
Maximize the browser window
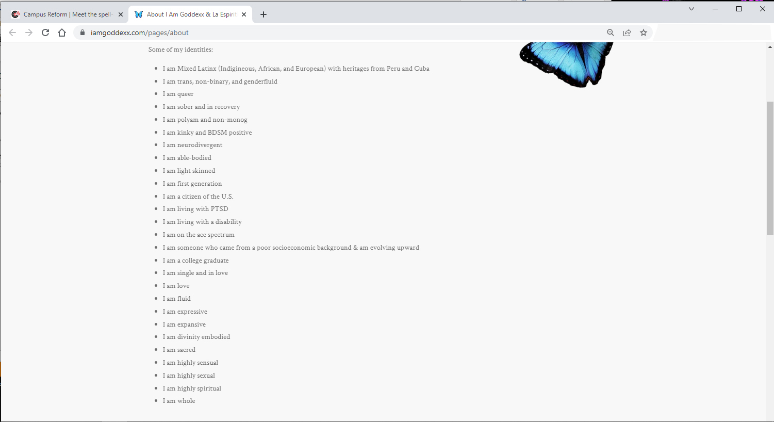click(x=739, y=9)
